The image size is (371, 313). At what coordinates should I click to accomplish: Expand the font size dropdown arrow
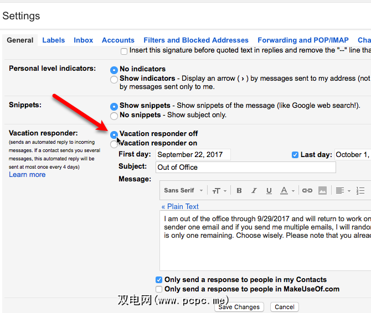[225, 191]
